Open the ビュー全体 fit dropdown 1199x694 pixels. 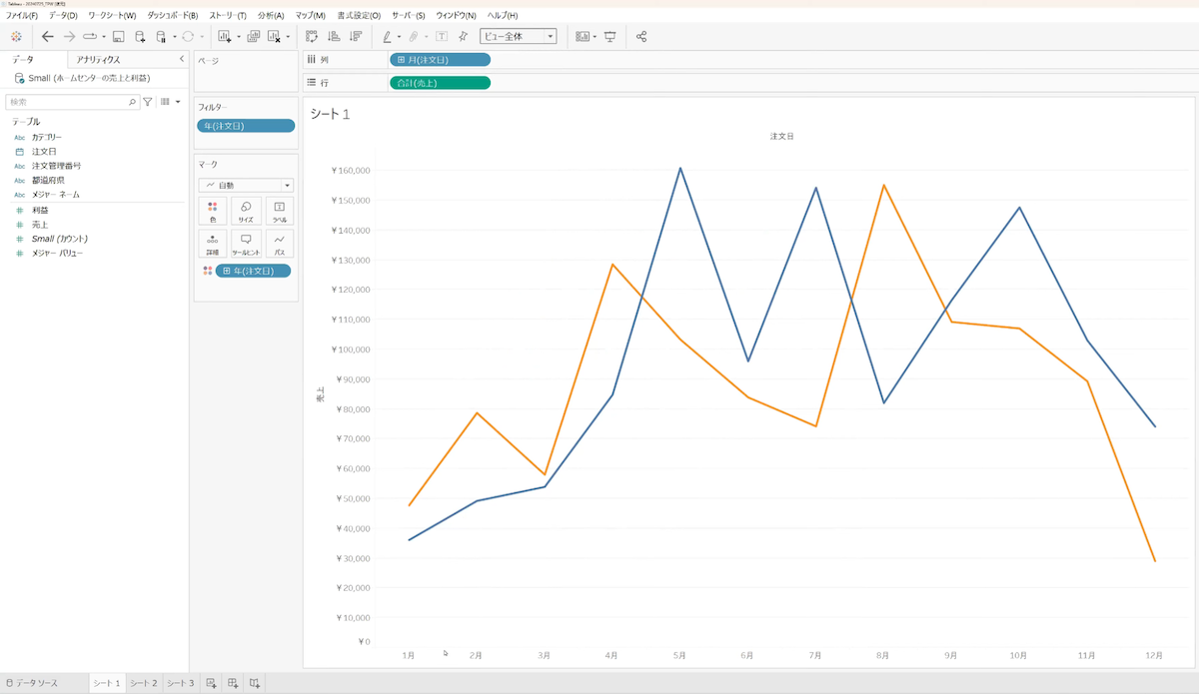(x=519, y=36)
